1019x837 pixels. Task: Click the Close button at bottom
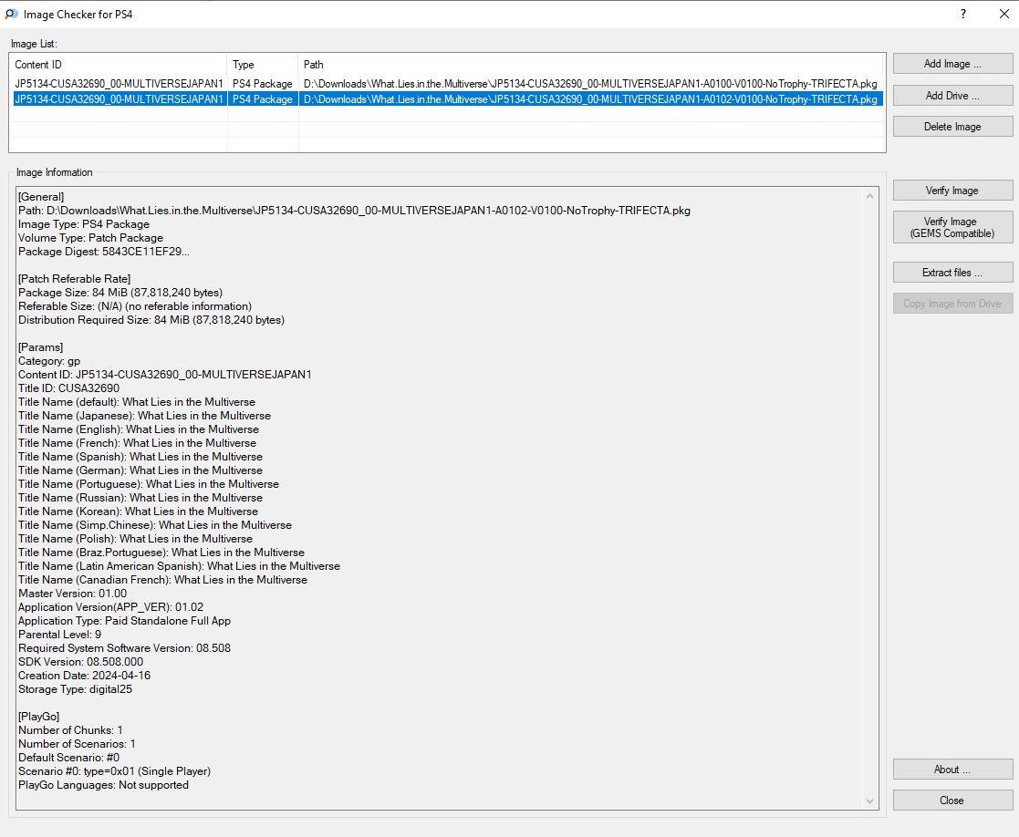(952, 801)
